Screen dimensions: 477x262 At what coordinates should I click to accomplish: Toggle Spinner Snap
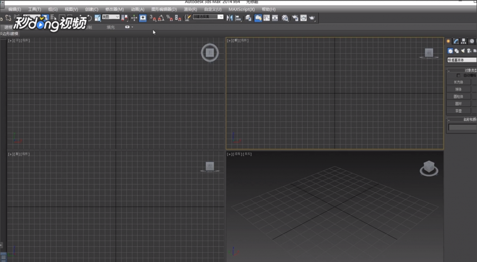[x=177, y=18]
